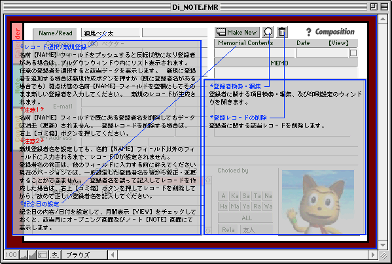The image size is (392, 264).
Task: Filter names by the Na button
Action: point(268,196)
